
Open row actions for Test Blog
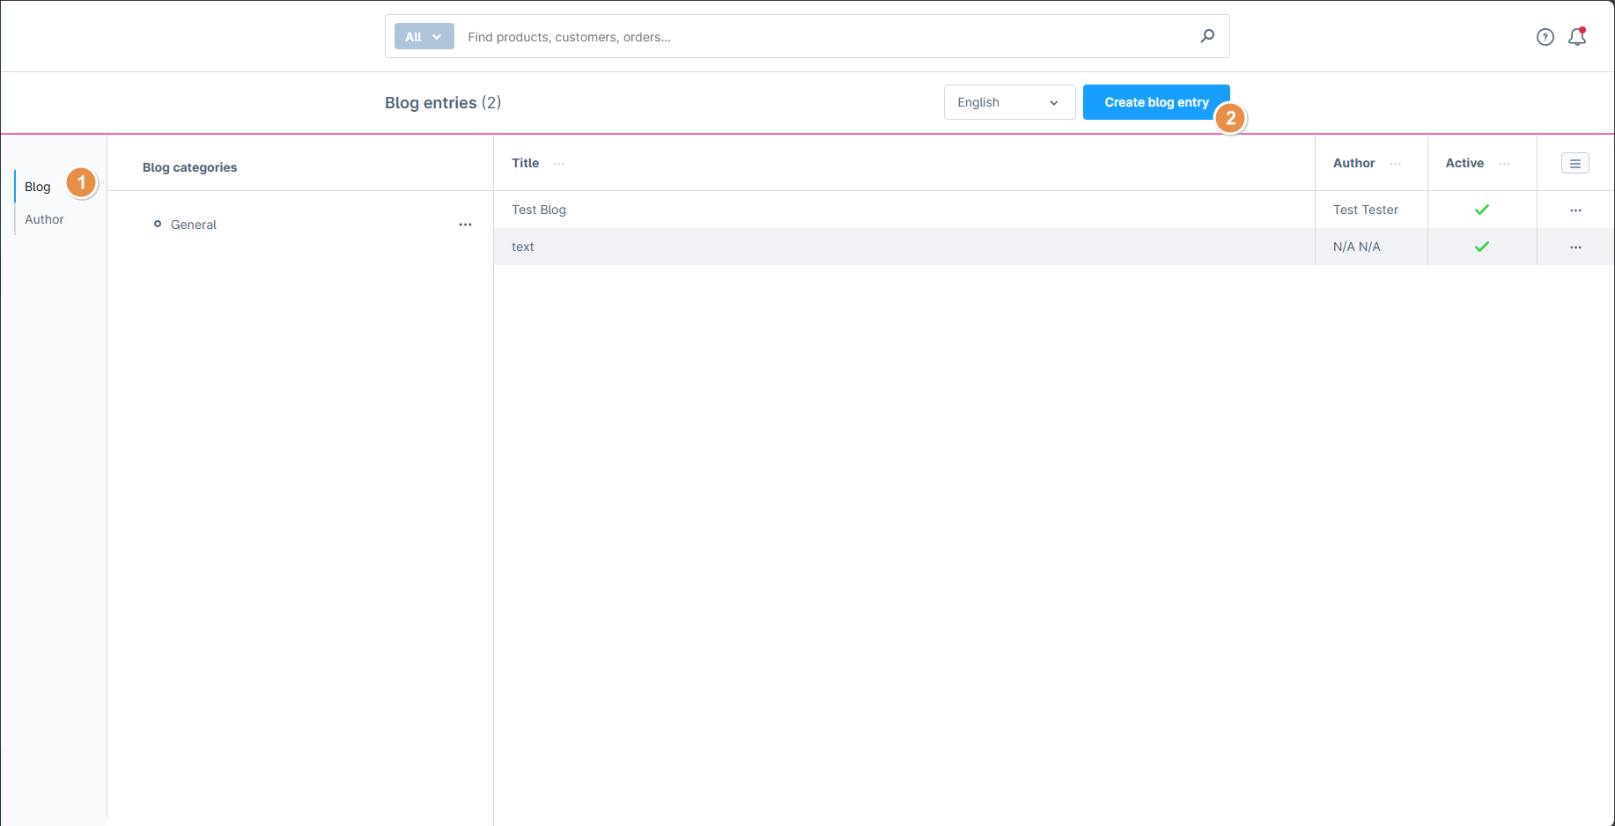(1575, 210)
